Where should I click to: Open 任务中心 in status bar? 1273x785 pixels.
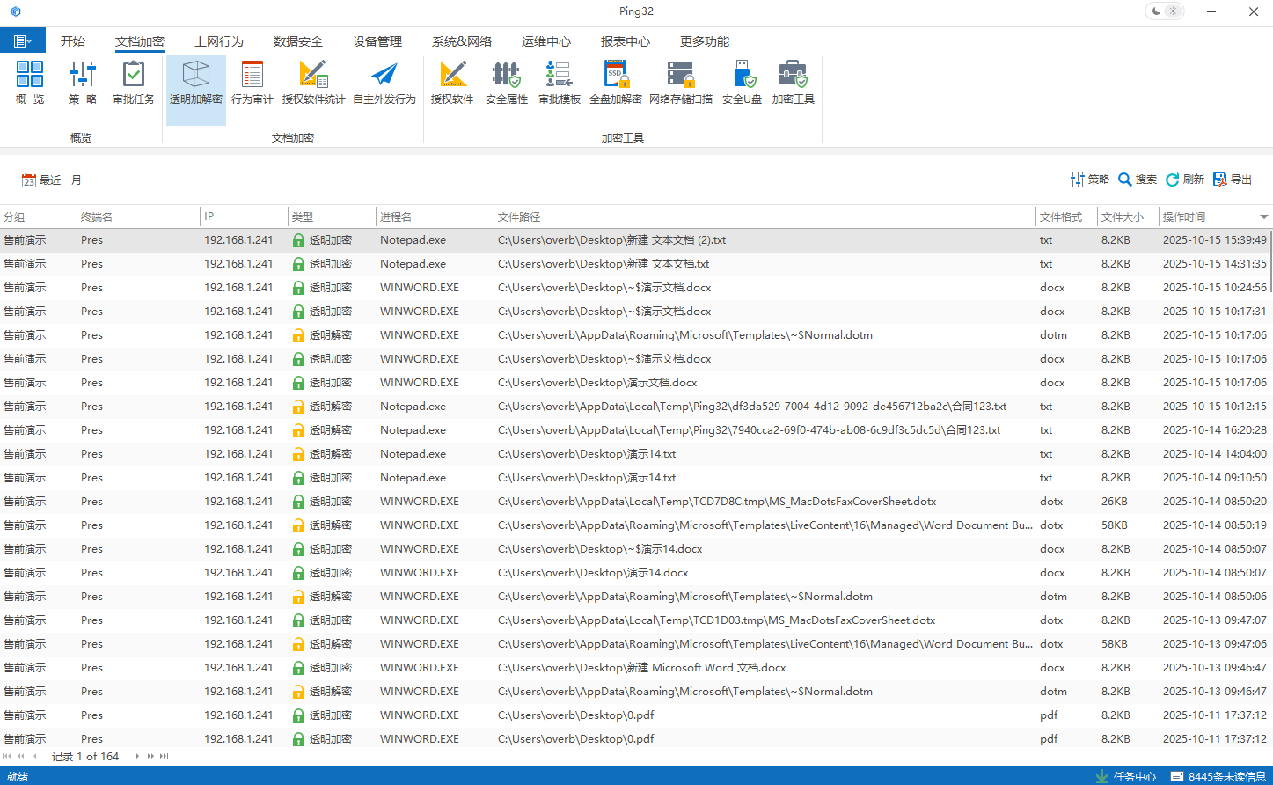click(1125, 776)
